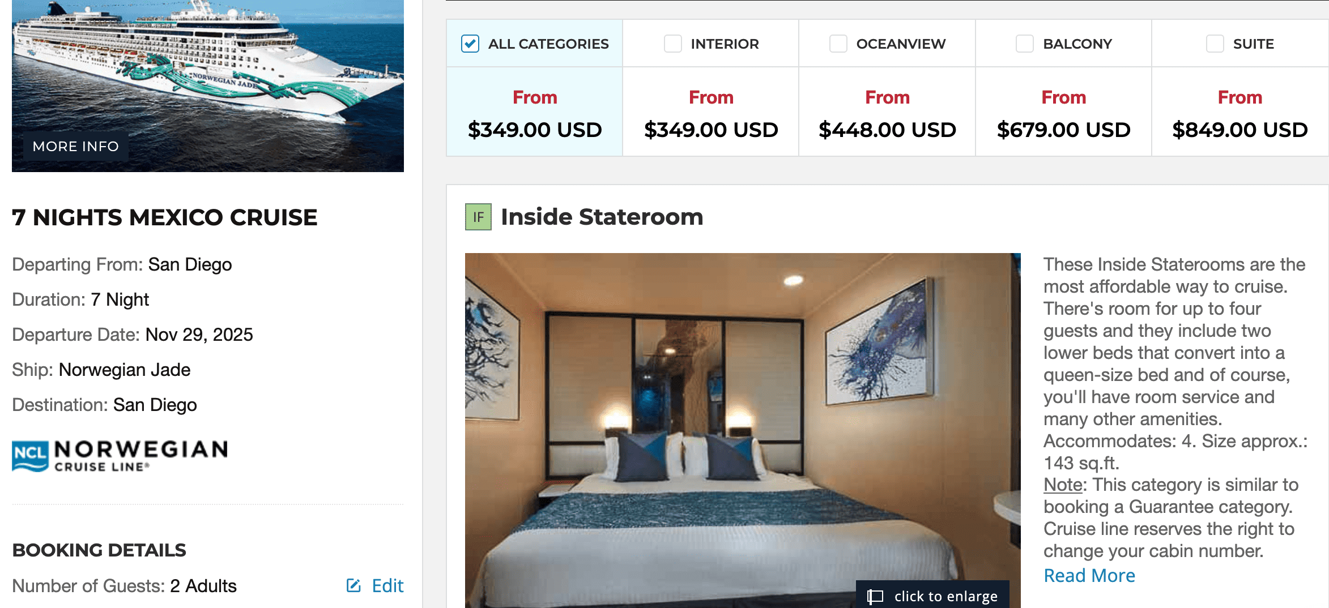Select the Interior from $349.00 USD price cell
The width and height of the screenshot is (1329, 608).
pyautogui.click(x=711, y=112)
